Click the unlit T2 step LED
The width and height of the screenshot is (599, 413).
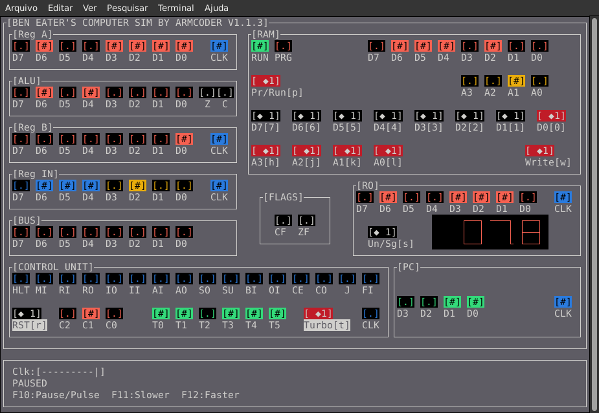(207, 314)
